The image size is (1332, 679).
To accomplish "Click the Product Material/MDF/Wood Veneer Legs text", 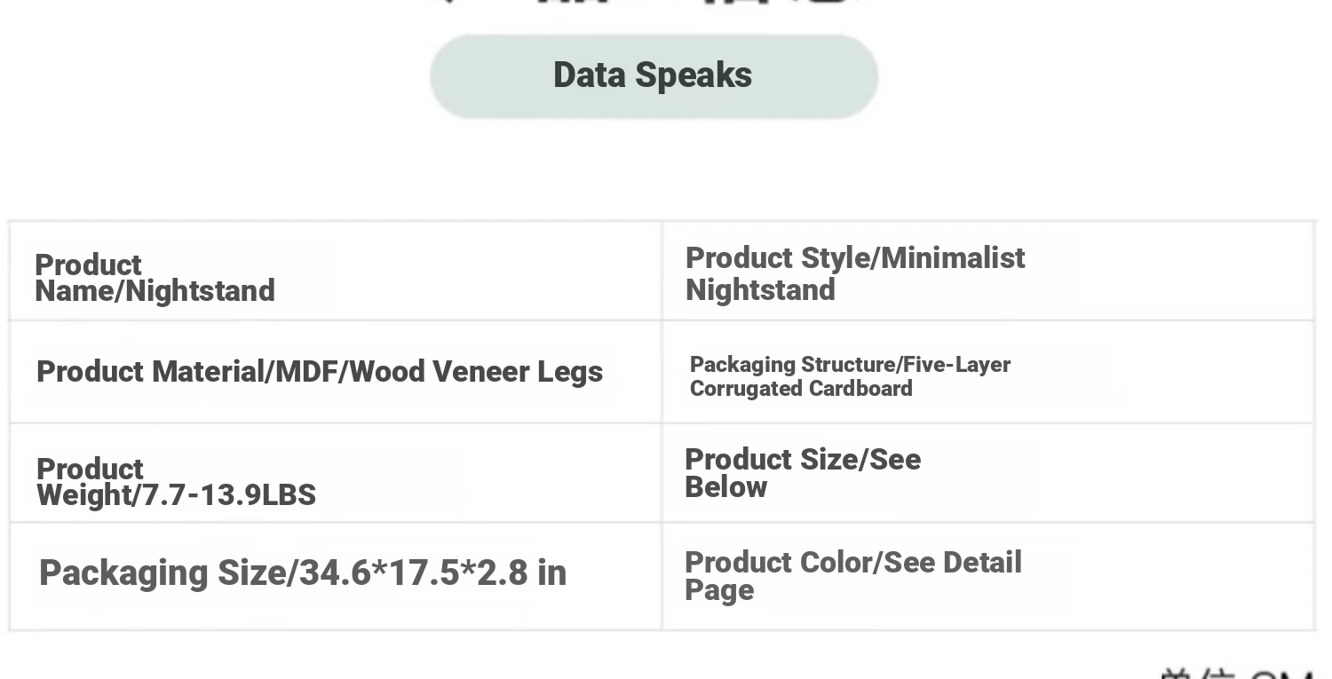I will click(x=320, y=371).
